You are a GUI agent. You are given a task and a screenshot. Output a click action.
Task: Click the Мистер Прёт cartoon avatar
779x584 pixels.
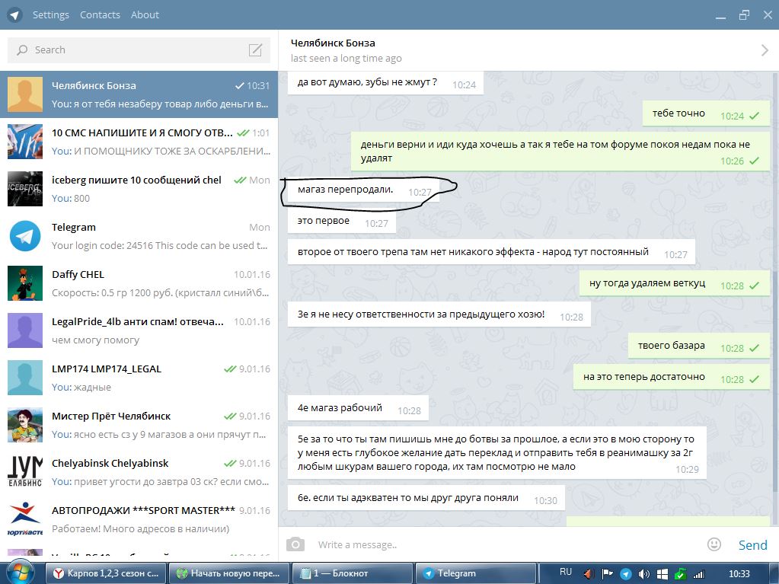click(25, 425)
